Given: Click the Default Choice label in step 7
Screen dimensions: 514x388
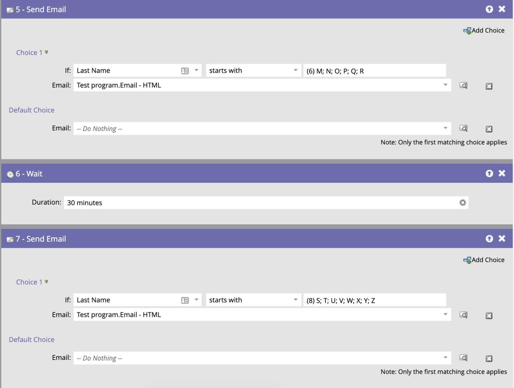Looking at the screenshot, I should coord(32,340).
